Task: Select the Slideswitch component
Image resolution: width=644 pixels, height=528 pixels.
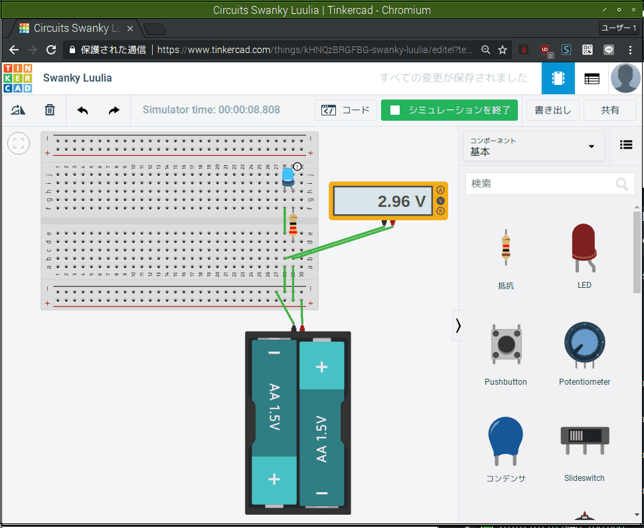Action: (x=584, y=453)
